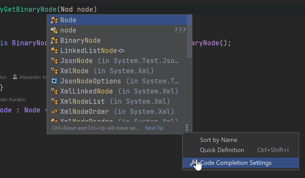
Task: Click the parameter icon beside node suggestion
Action: pos(54,30)
